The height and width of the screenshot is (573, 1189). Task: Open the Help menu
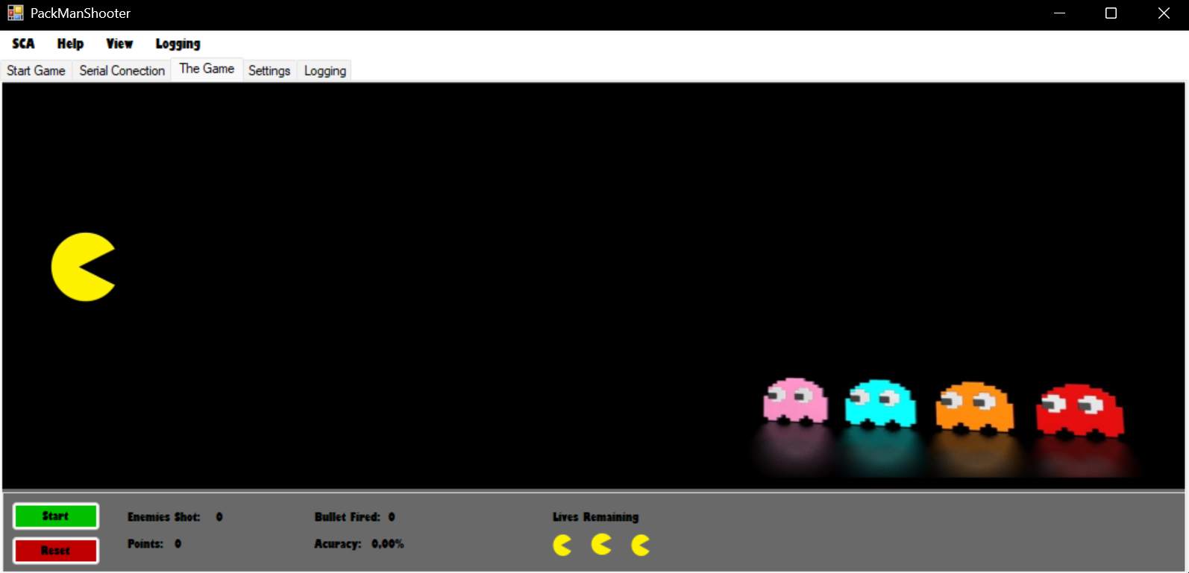[x=70, y=43]
